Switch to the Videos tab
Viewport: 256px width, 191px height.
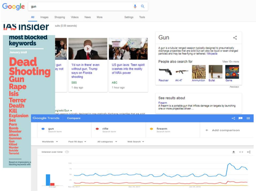tap(75, 17)
